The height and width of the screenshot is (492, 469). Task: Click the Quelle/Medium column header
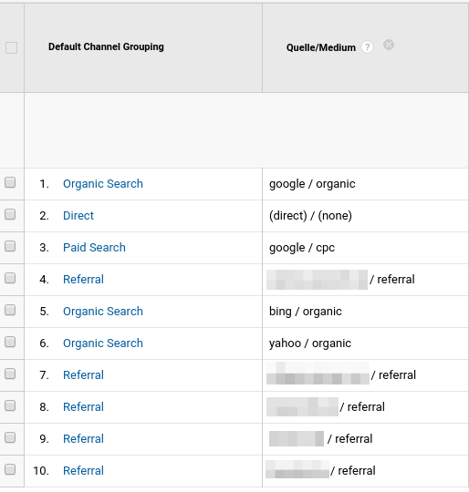click(x=321, y=47)
